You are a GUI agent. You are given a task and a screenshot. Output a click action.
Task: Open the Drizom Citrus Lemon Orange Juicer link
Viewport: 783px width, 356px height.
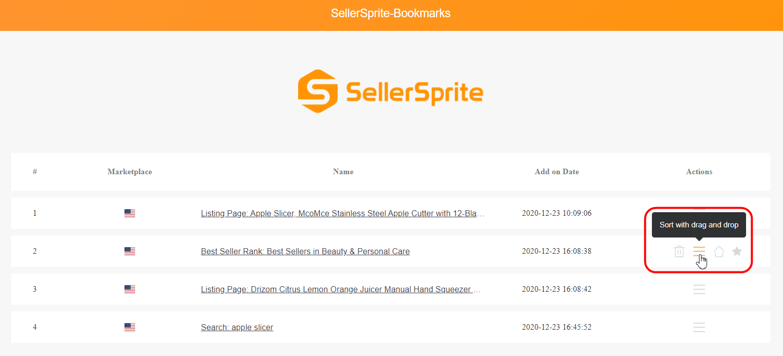tap(340, 289)
